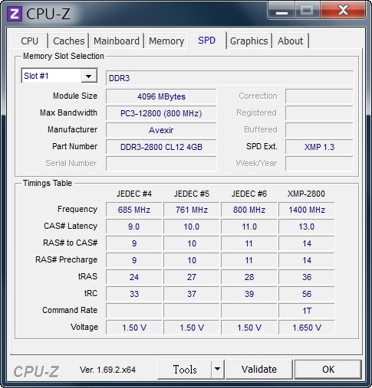This screenshot has height=388, width=372.
Task: Click the XMP-2800 frequency value 1400 MHz
Action: (x=307, y=210)
